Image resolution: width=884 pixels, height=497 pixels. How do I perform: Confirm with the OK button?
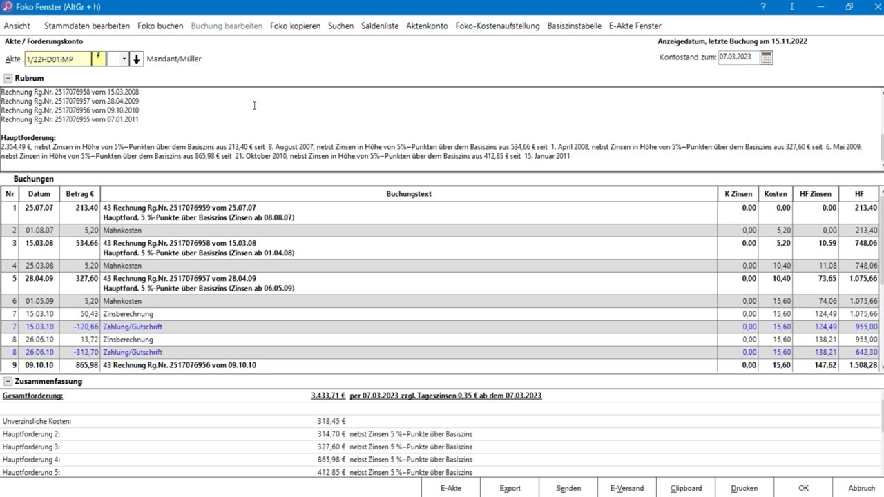coord(803,488)
